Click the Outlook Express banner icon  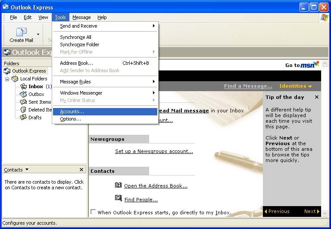(x=7, y=52)
